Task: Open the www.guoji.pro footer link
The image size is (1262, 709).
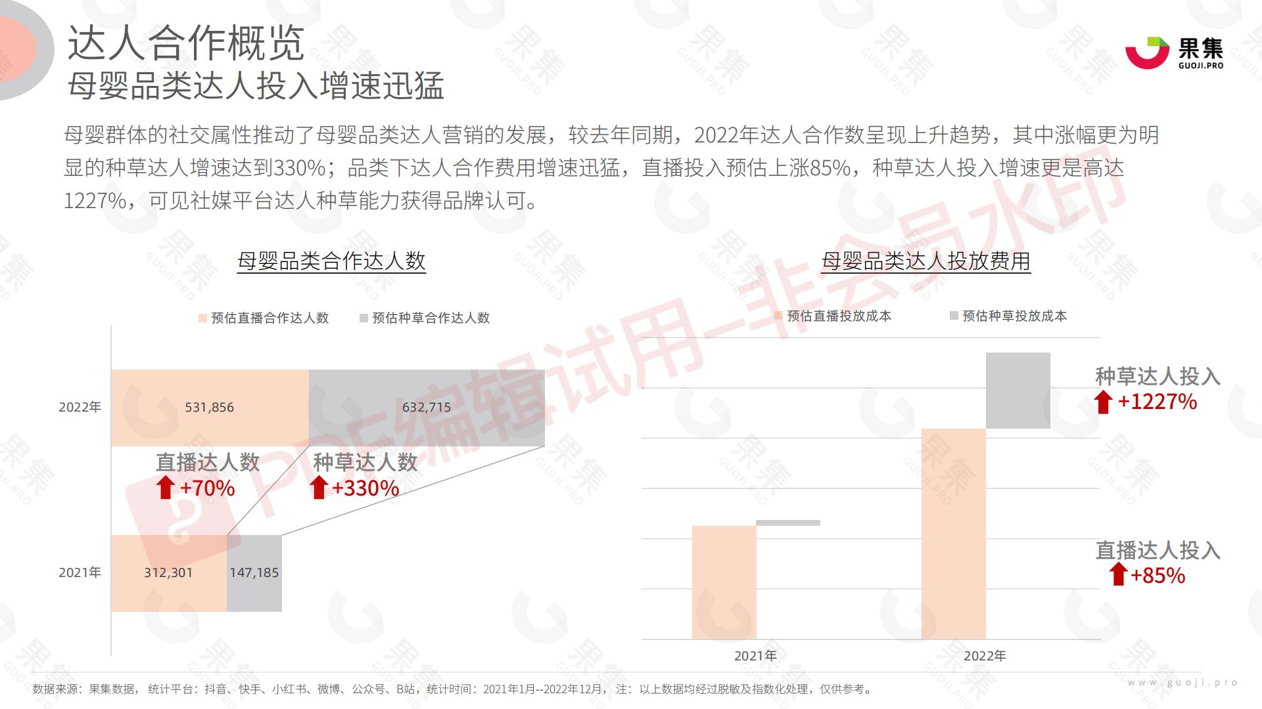Action: [1183, 683]
